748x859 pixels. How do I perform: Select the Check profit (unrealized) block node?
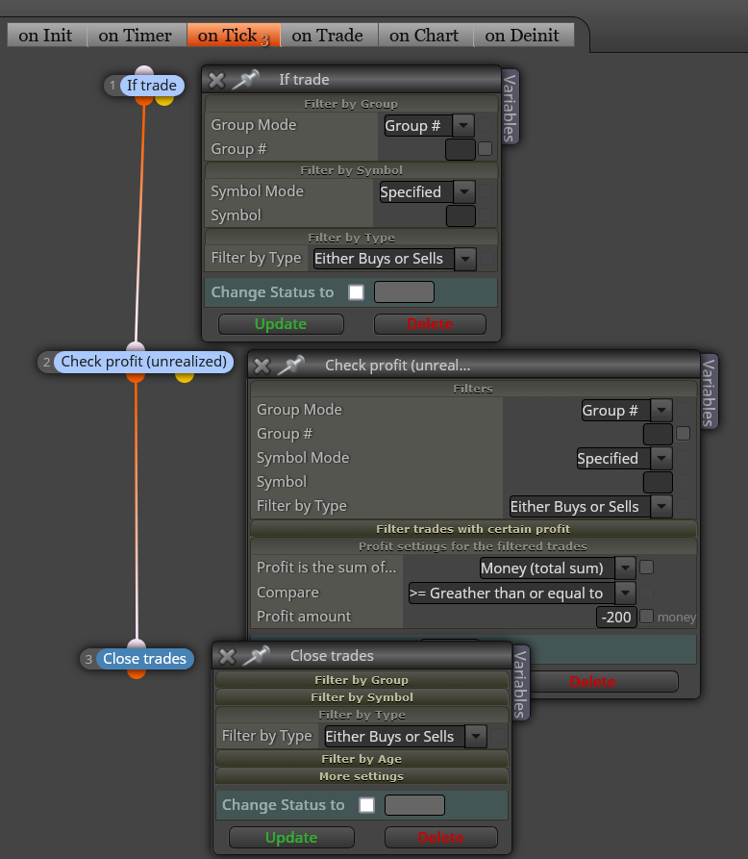pyautogui.click(x=143, y=362)
